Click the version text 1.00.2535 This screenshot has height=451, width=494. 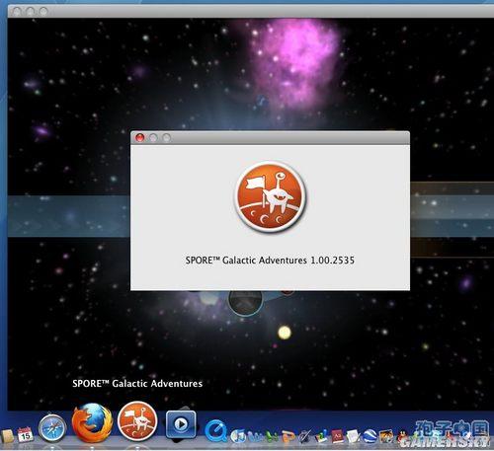coord(333,261)
